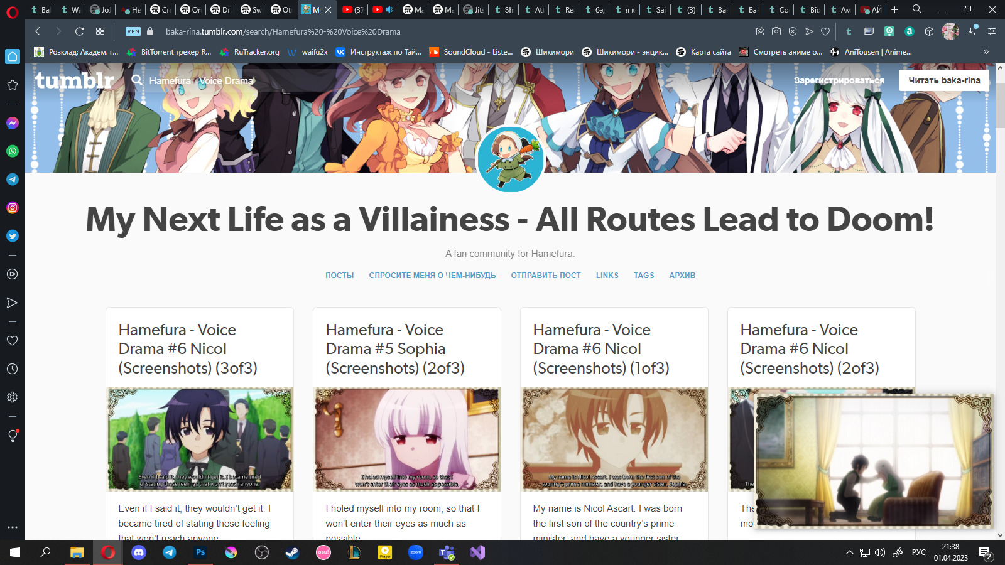Go to the TAGS navigation item

(x=643, y=276)
